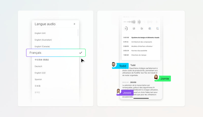Click Directives de marque chapter link
The width and height of the screenshot is (203, 117).
coord(139,55)
